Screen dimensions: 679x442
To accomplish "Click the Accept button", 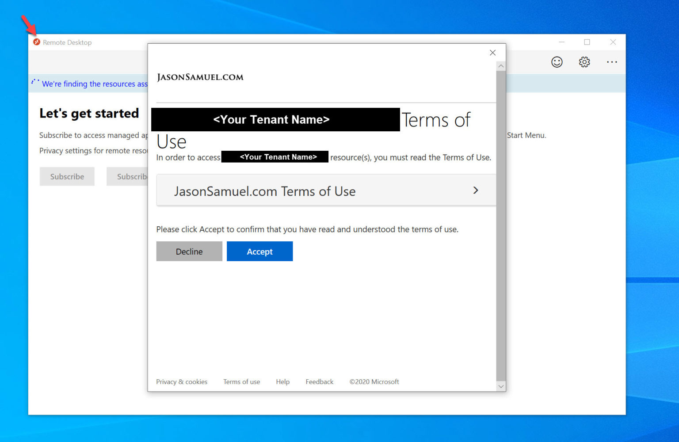I will click(x=259, y=251).
